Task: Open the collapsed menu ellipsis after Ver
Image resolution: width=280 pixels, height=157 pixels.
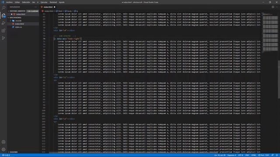Action: (x=38, y=2)
